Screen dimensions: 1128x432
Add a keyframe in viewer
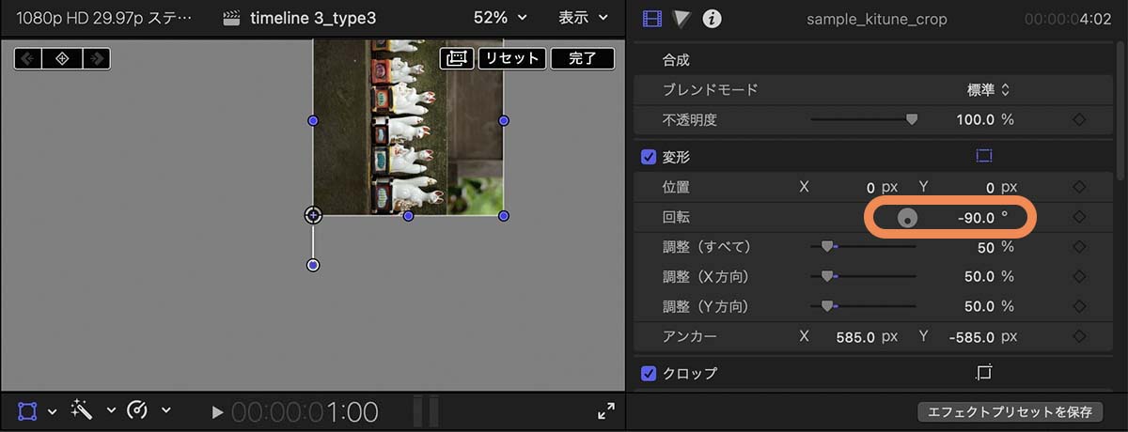62,58
